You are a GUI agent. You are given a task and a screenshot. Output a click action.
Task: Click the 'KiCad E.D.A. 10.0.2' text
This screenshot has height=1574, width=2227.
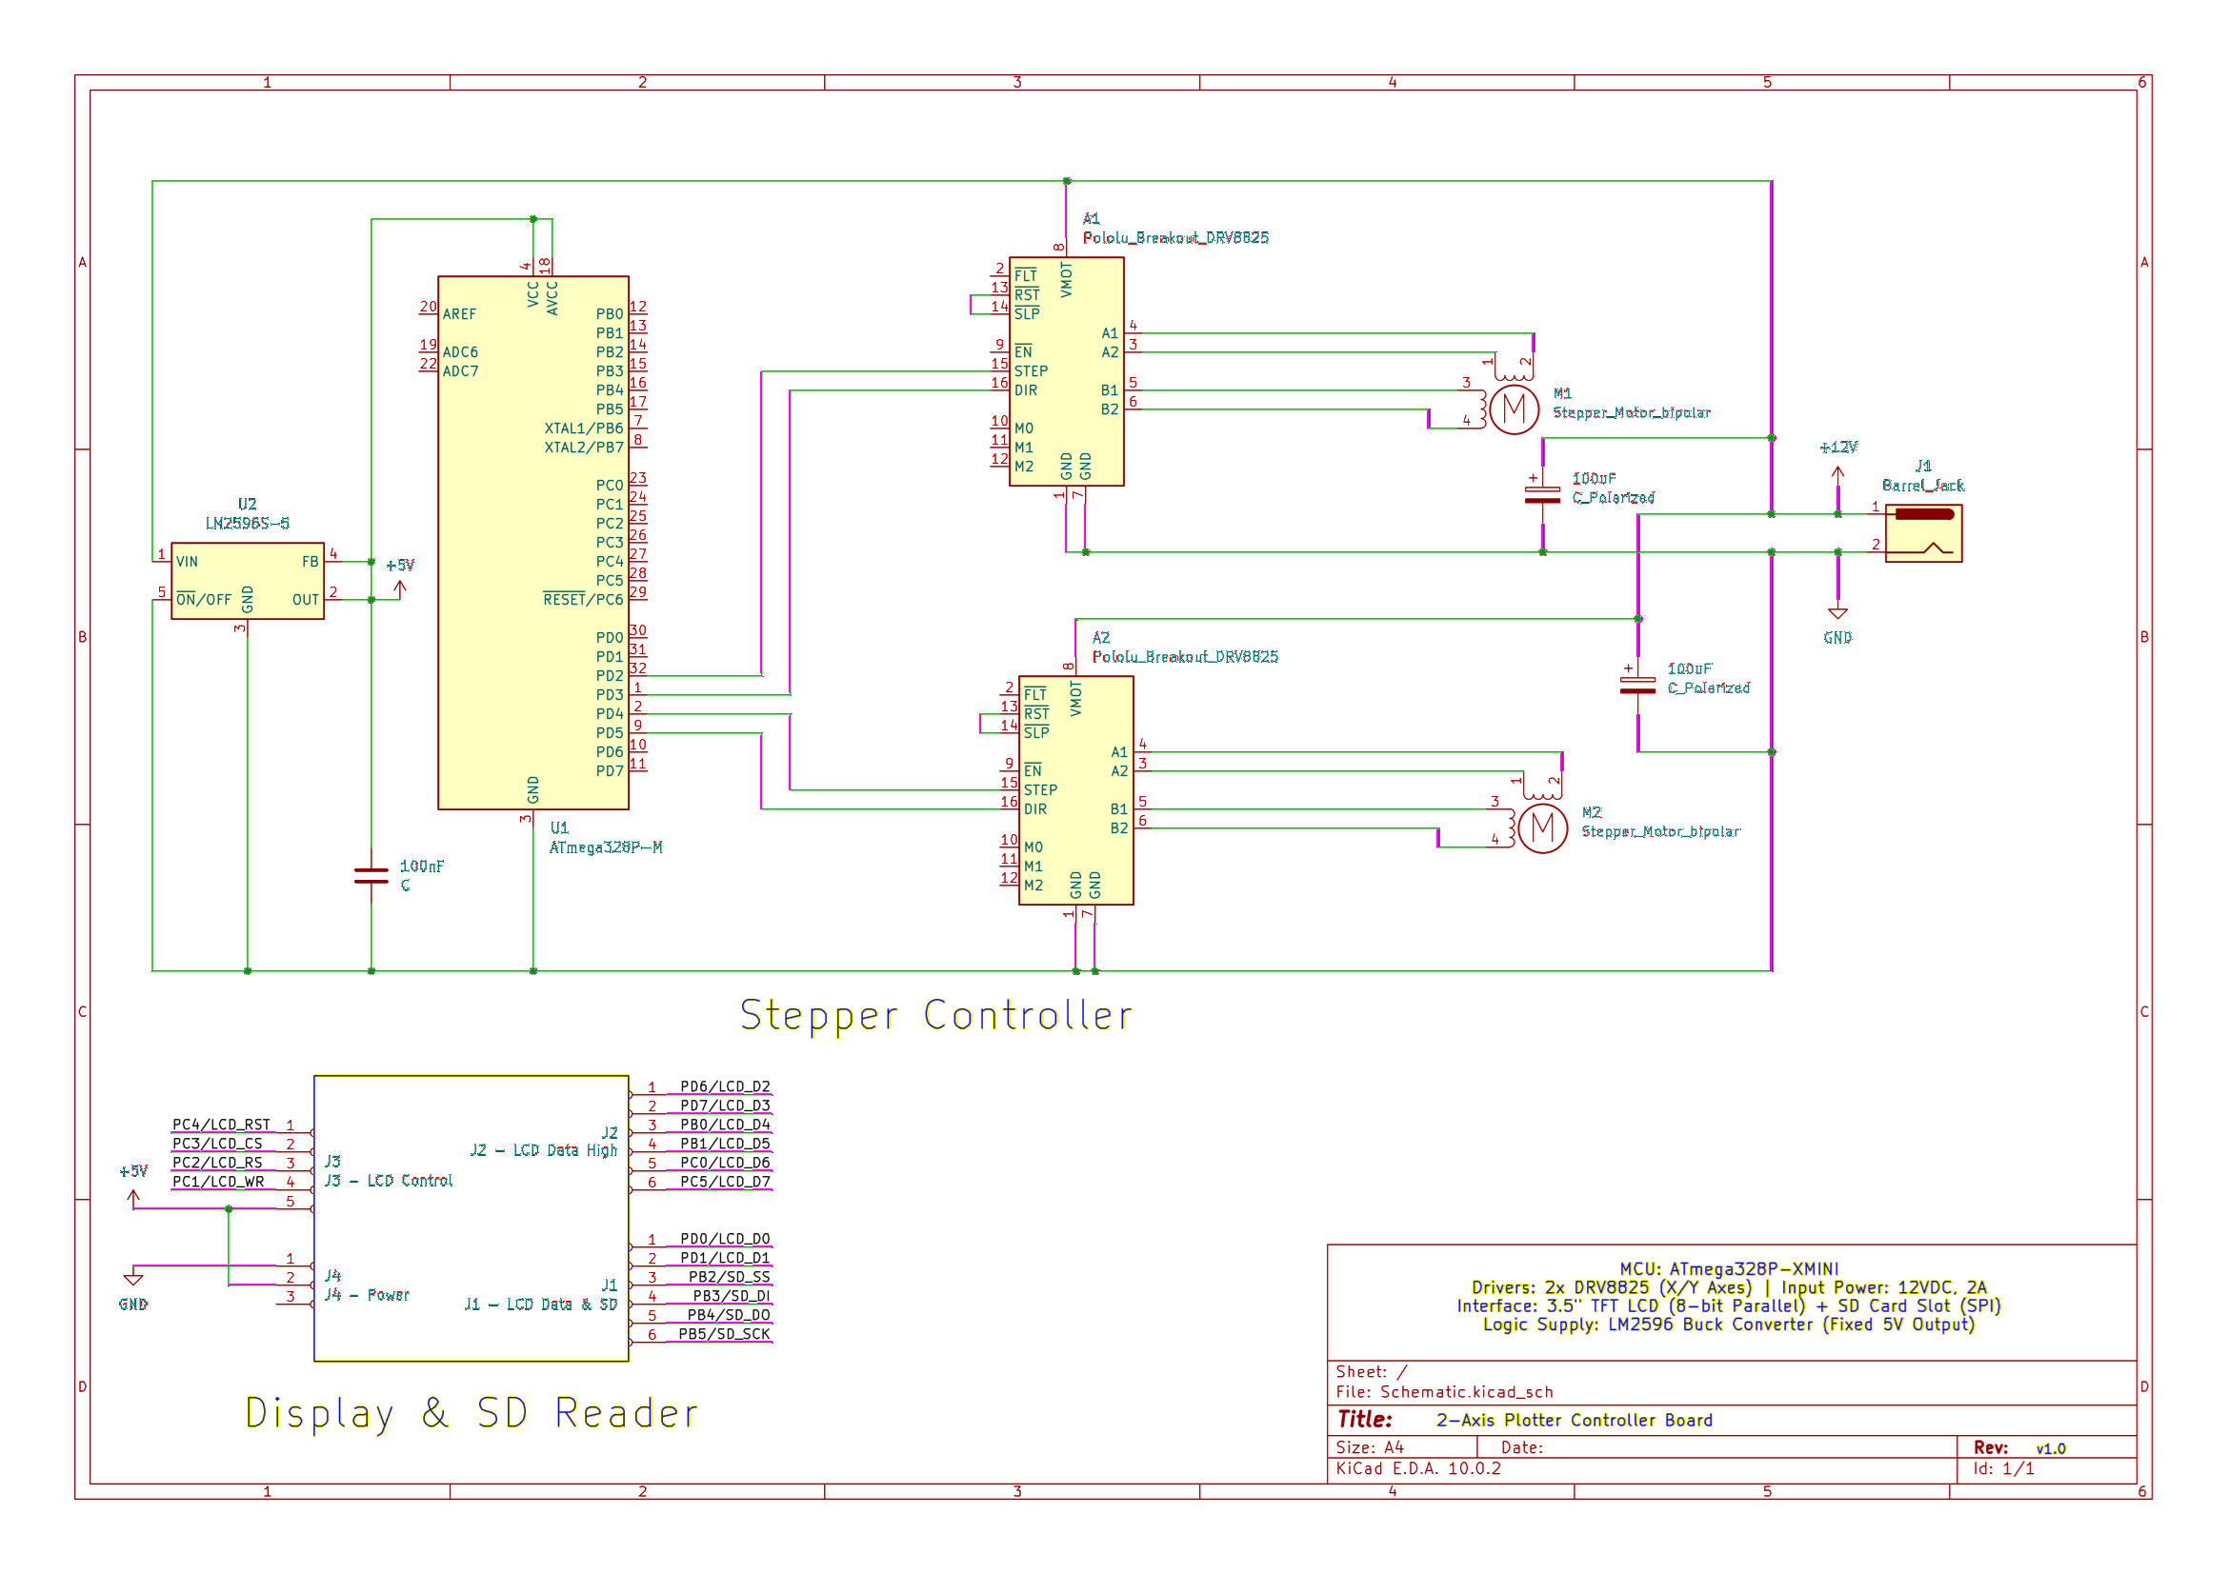(1418, 1468)
